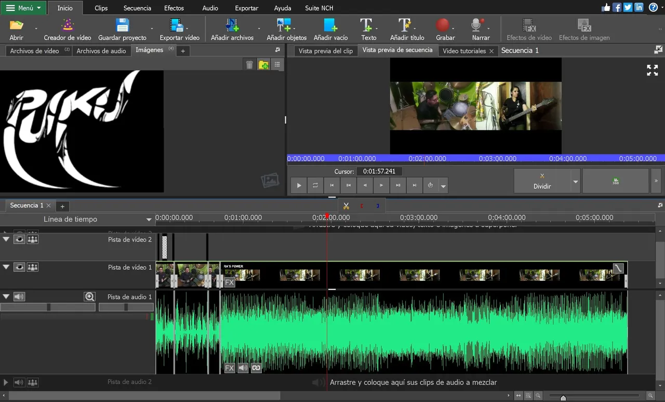The width and height of the screenshot is (665, 402).
Task: Collapse the Pista de vídeo 1 track
Action: [6, 267]
